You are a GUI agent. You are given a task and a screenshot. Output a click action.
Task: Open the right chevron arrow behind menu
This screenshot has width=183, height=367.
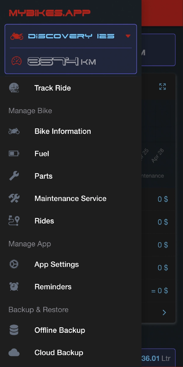tap(164, 312)
